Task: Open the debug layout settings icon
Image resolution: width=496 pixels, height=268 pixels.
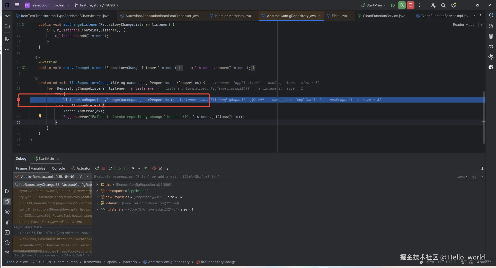Action: coord(483,168)
